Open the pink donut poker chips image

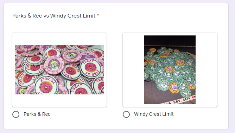(59, 69)
